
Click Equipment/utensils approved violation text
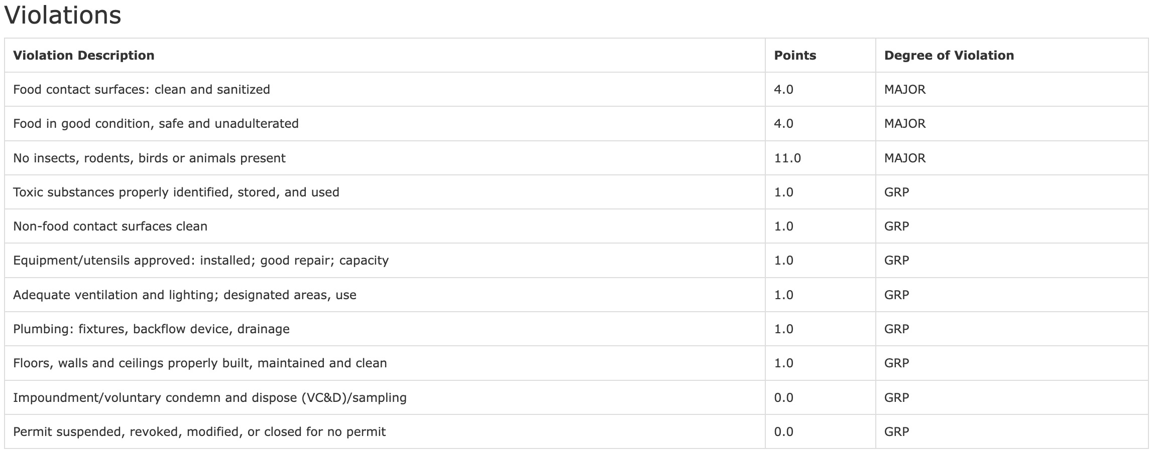[x=201, y=260]
